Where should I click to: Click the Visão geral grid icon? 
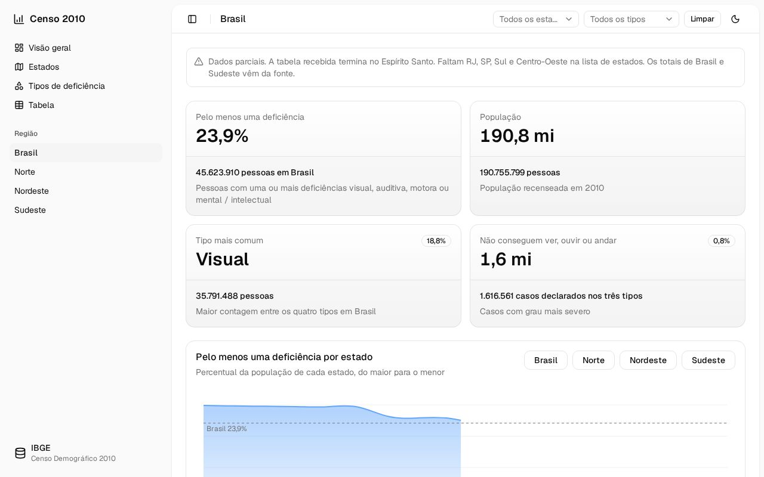coord(19,48)
